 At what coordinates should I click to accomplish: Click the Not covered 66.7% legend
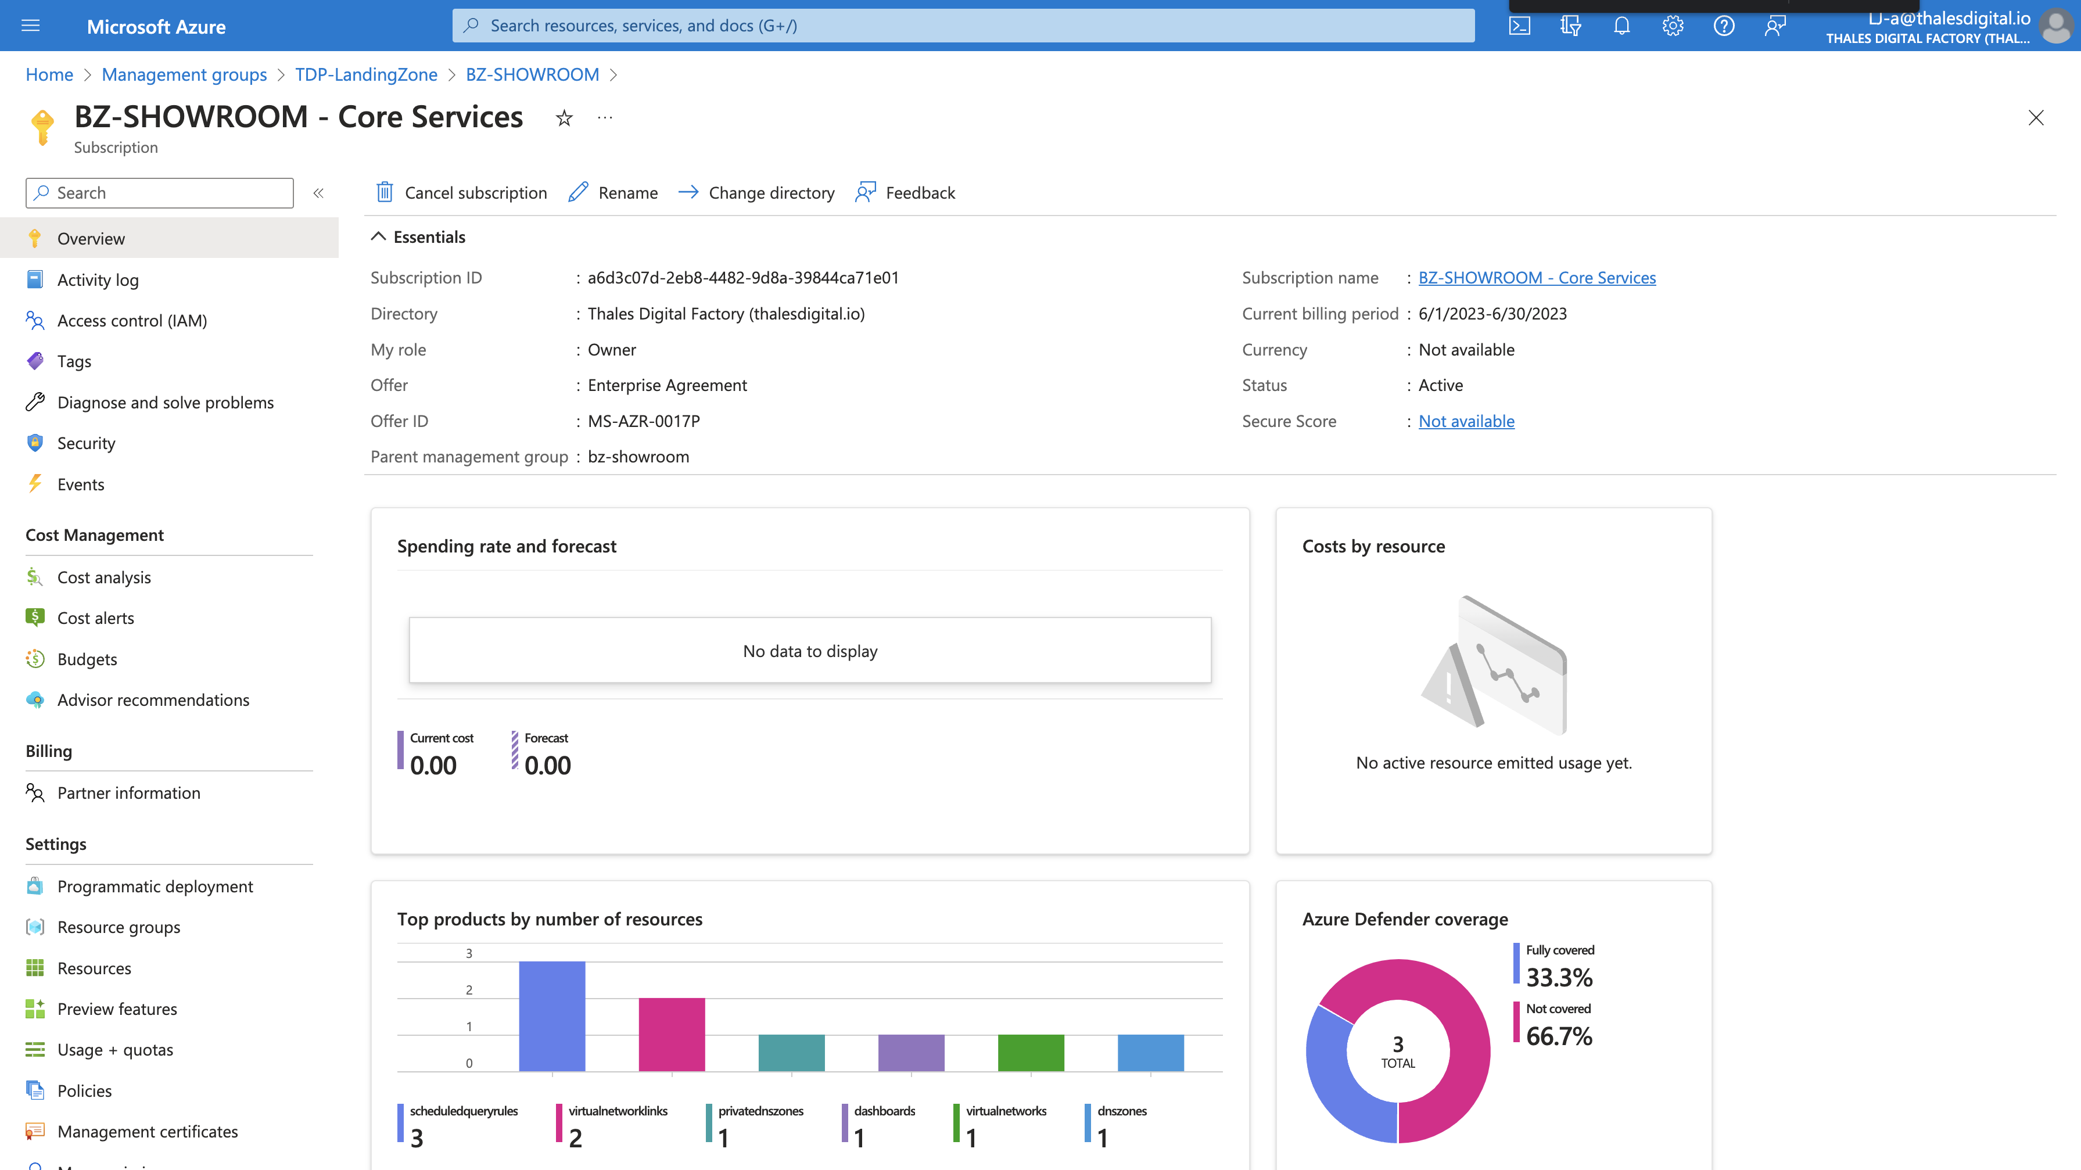1553,1025
